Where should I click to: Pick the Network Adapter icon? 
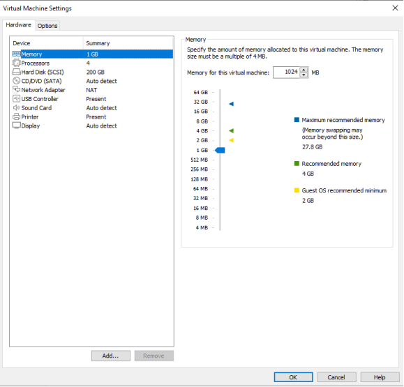pyautogui.click(x=16, y=90)
